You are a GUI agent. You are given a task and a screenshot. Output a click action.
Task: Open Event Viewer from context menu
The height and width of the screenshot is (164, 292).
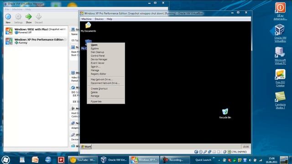(106, 63)
